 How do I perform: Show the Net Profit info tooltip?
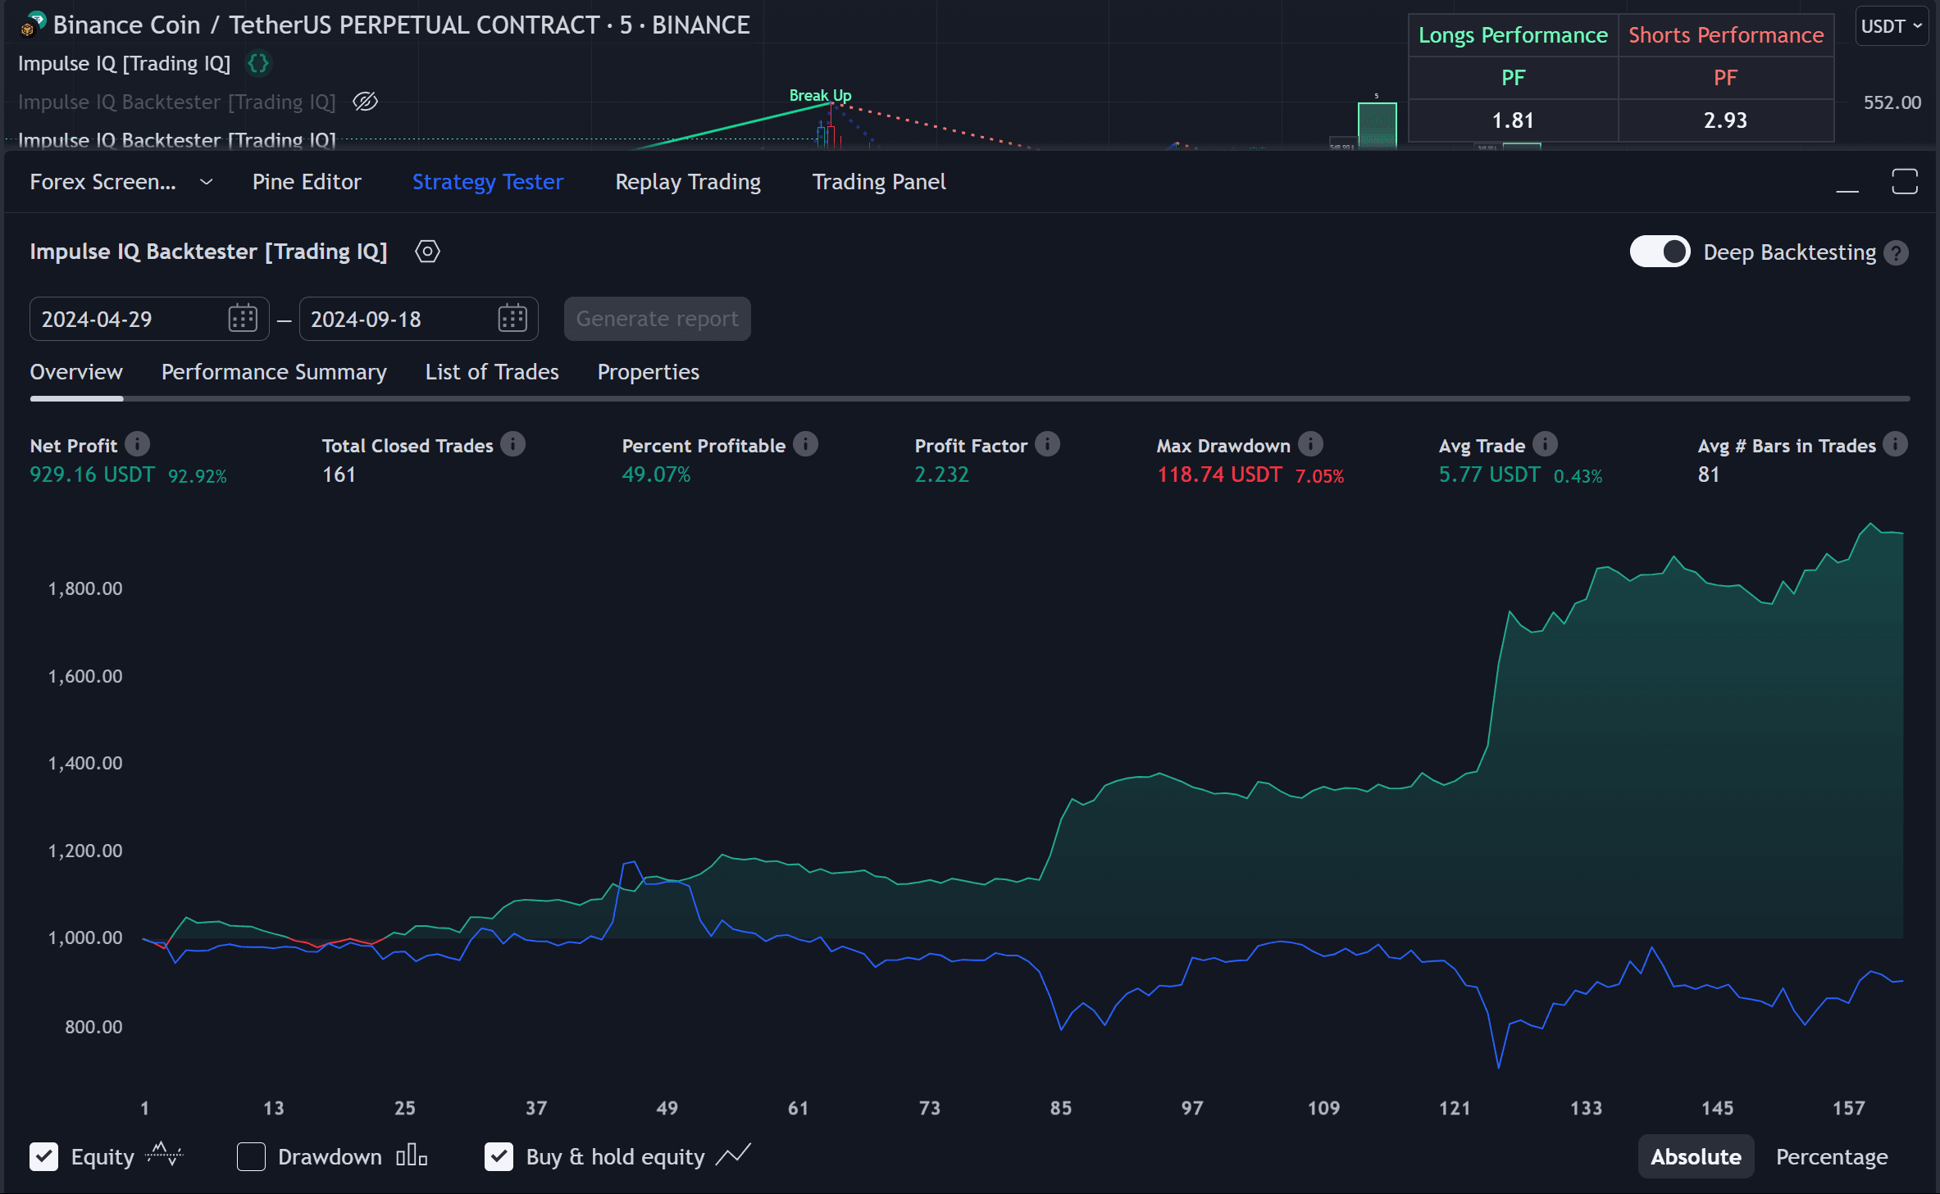137,444
